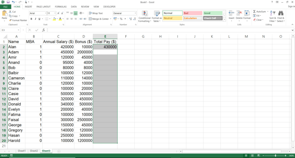Apply the Good cell style
Viewport: 295px width, 158px height.
[x=213, y=13]
